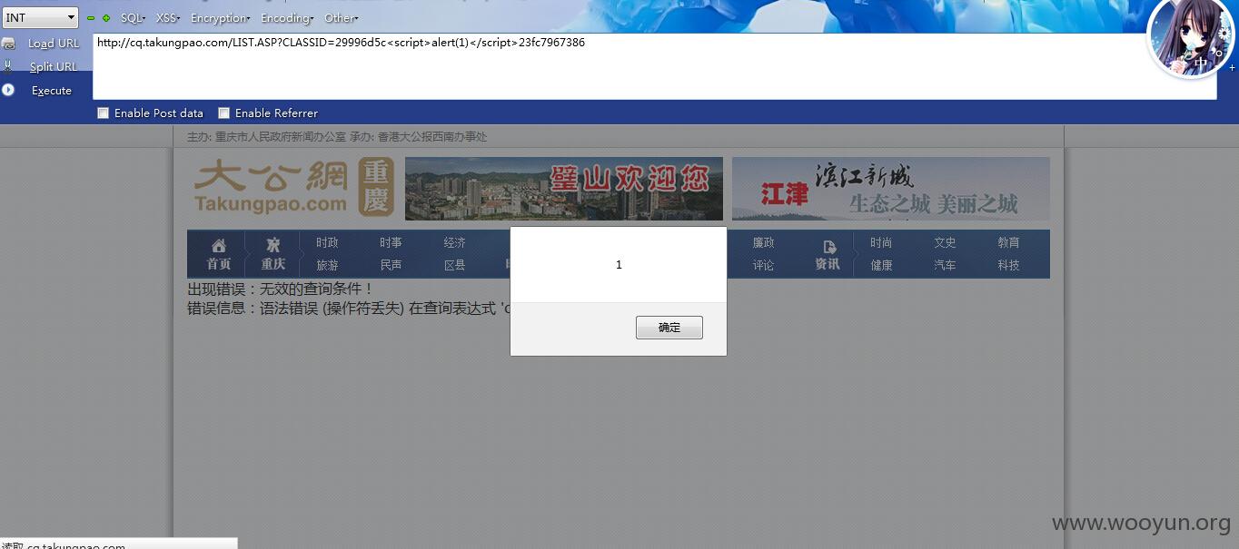
Task: Open the 廉政 navigation link
Action: tap(763, 243)
